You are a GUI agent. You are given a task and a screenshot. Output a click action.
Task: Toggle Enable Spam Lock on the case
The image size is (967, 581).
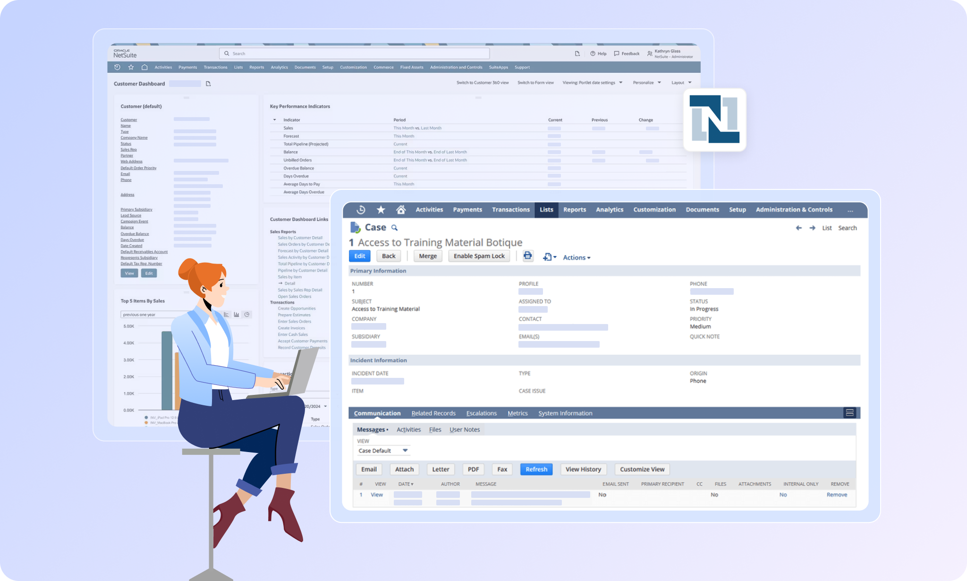point(479,256)
